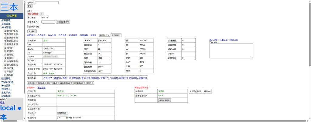The width and height of the screenshot is (311, 122).
Task: Open 冻结记录 in the sidebar menu
Action: [x=9, y=68]
